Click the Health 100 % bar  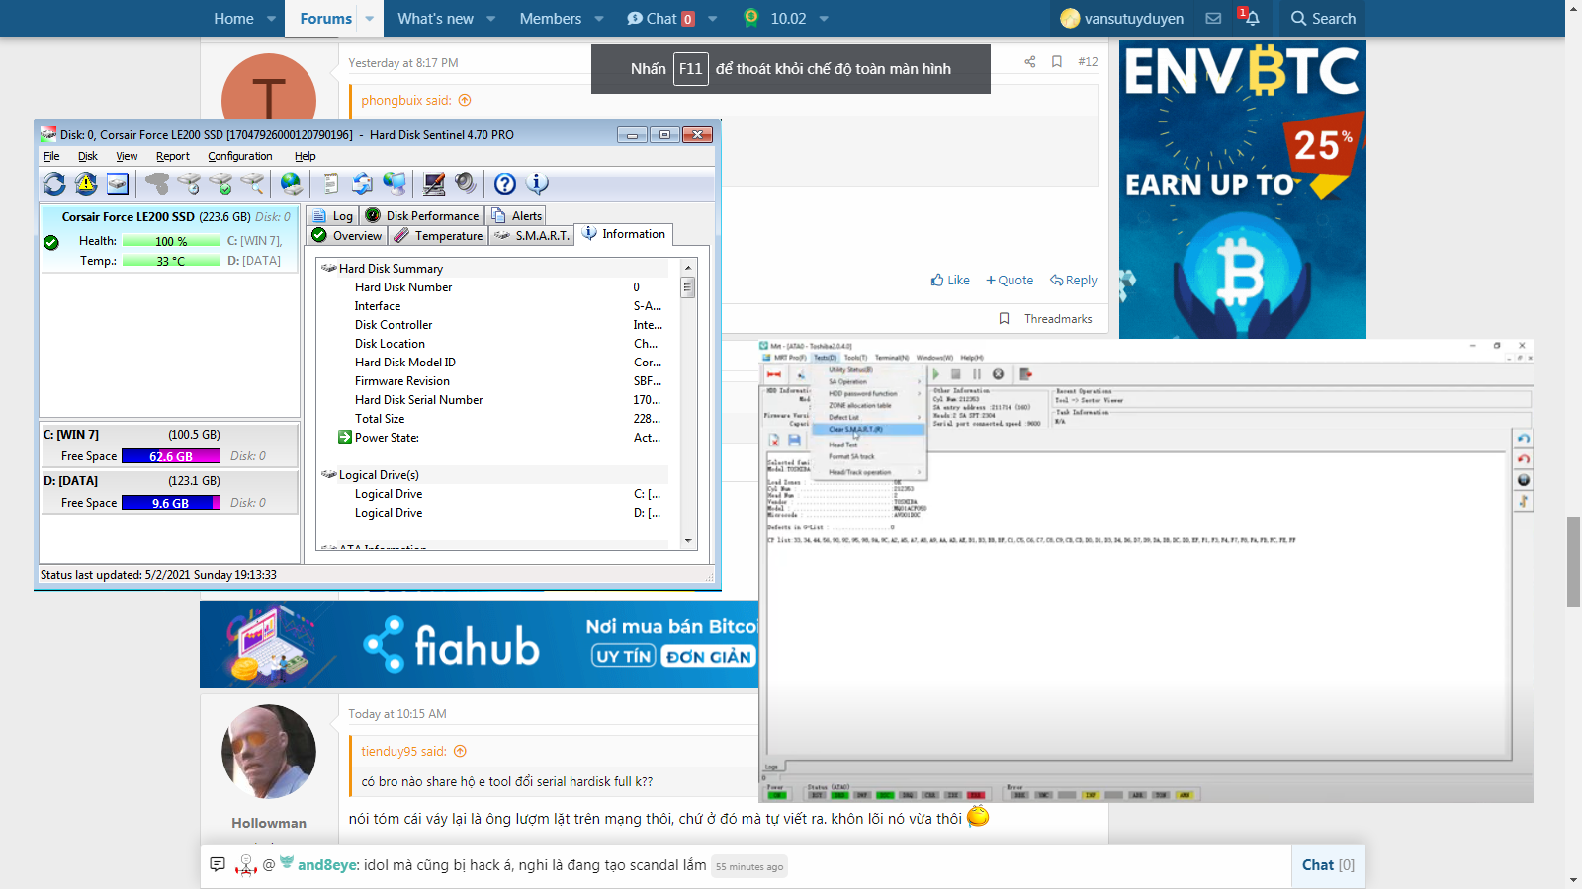tap(171, 241)
